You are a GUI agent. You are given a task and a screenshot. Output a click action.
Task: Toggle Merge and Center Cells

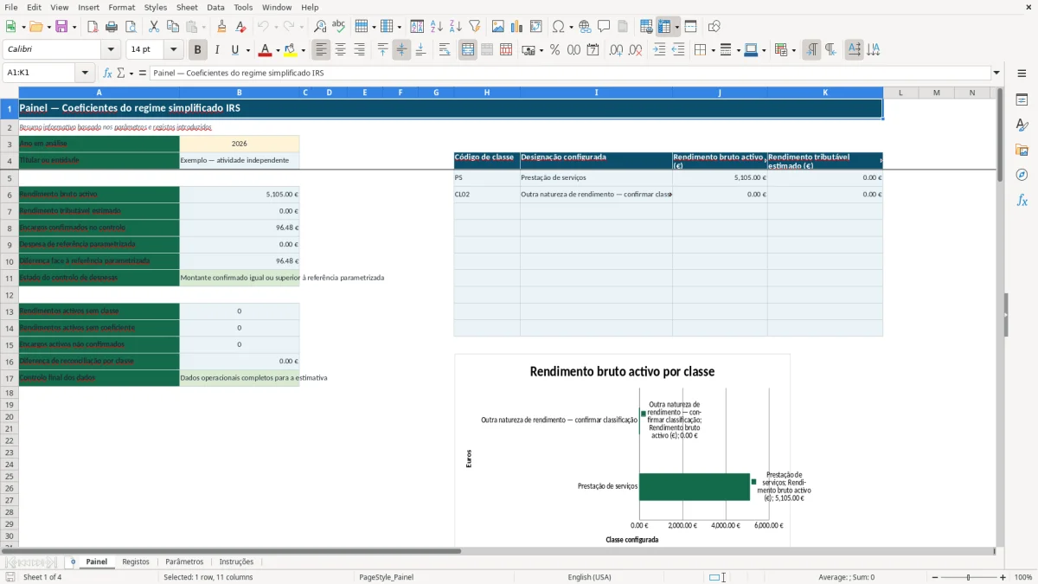pos(468,50)
